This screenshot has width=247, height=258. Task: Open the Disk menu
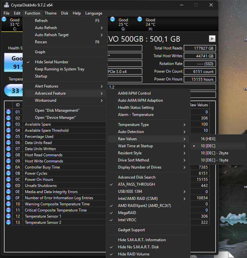(65, 13)
